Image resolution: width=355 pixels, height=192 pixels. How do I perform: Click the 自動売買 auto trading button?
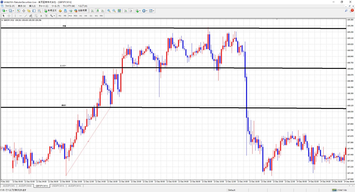(81, 11)
